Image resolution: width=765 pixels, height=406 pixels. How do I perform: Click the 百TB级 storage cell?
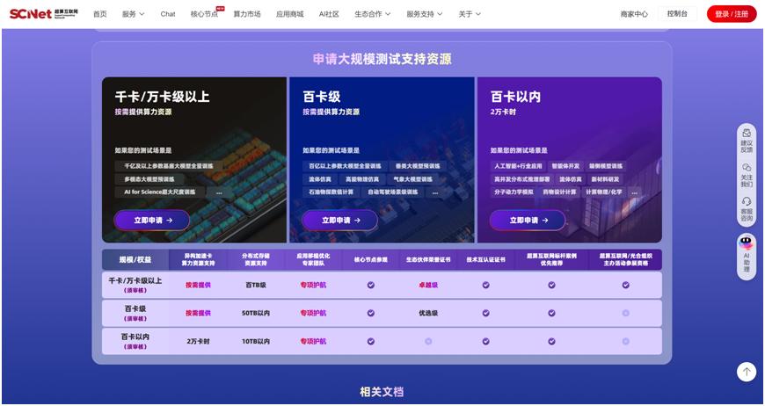(256, 285)
